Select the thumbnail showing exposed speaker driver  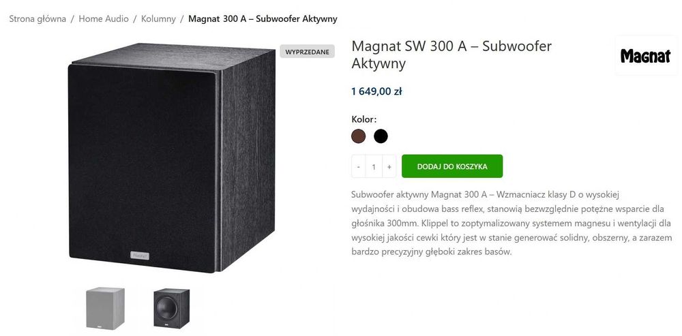point(171,308)
